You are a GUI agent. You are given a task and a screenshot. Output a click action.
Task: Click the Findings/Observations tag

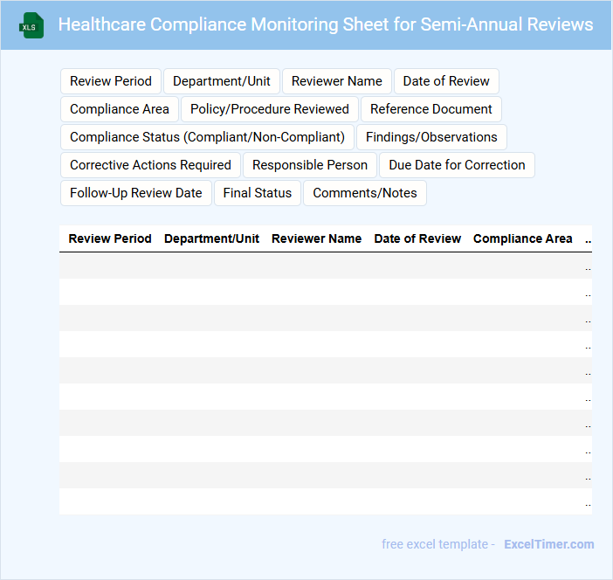pyautogui.click(x=431, y=137)
